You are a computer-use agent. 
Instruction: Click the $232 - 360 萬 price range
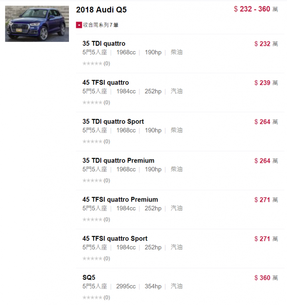pos(256,9)
